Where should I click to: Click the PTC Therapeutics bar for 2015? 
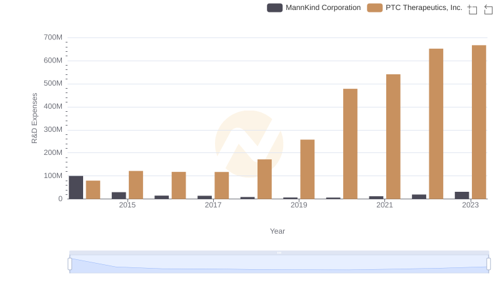(136, 185)
